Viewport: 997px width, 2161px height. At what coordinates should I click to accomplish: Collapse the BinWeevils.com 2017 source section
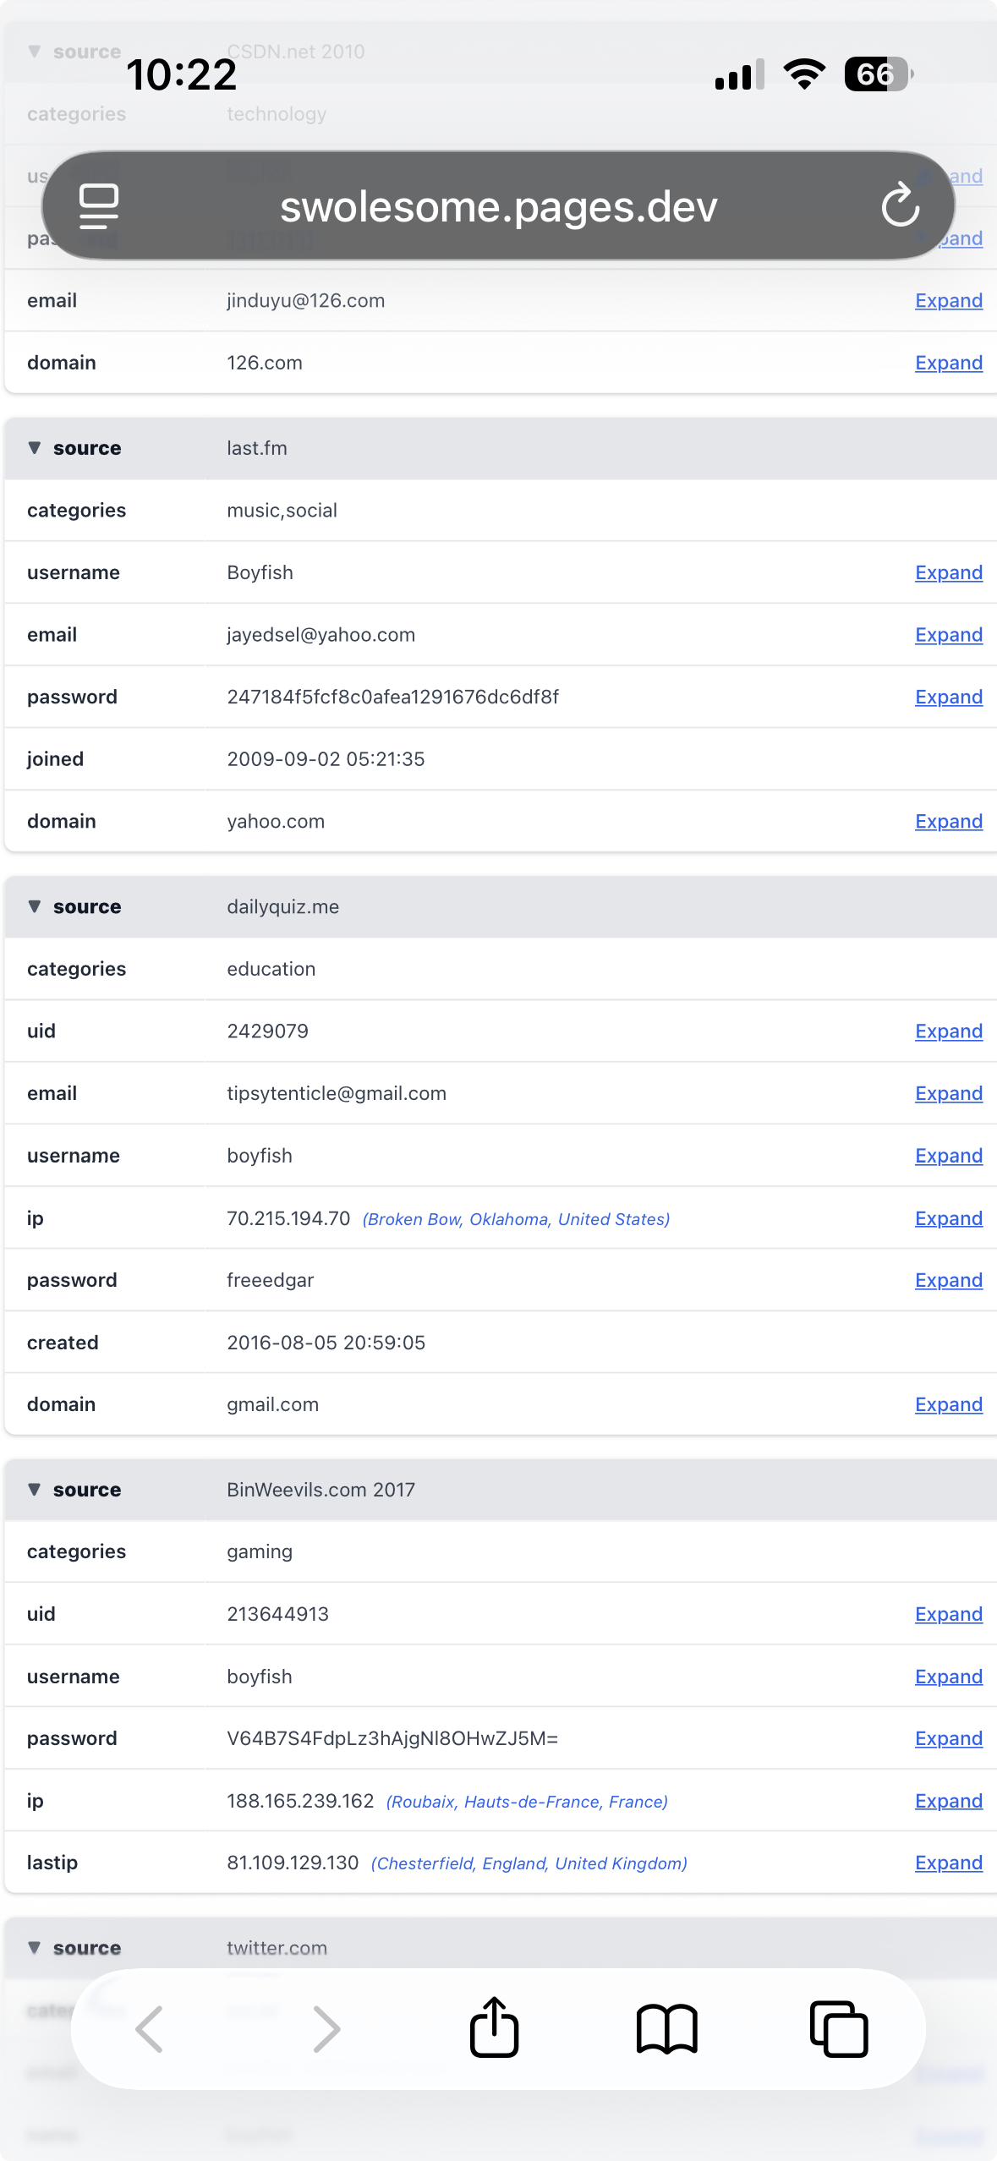tap(35, 1489)
